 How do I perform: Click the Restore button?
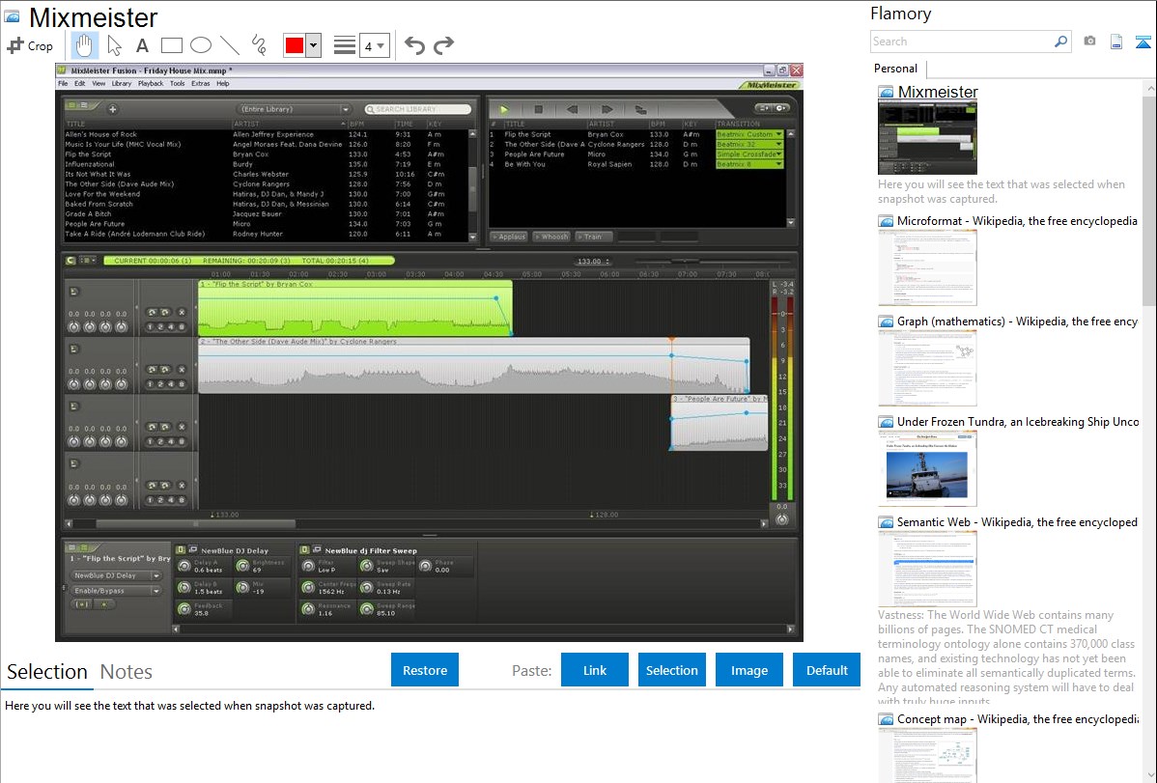[x=425, y=670]
